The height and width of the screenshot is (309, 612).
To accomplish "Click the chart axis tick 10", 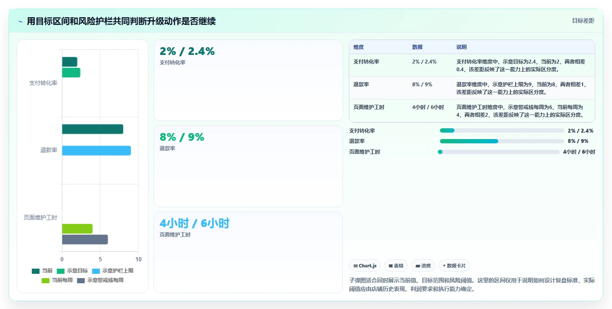I will [138, 259].
